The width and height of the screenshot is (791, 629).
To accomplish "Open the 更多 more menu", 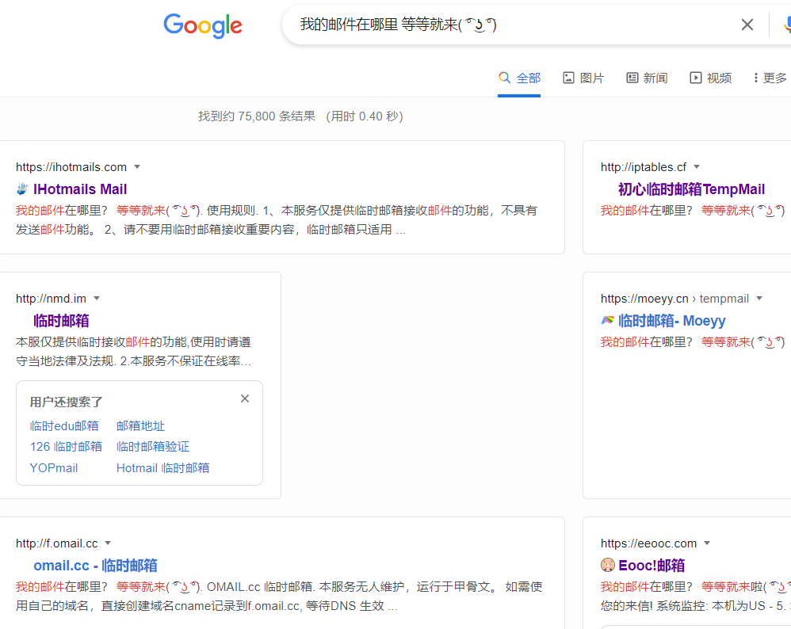I will 770,78.
